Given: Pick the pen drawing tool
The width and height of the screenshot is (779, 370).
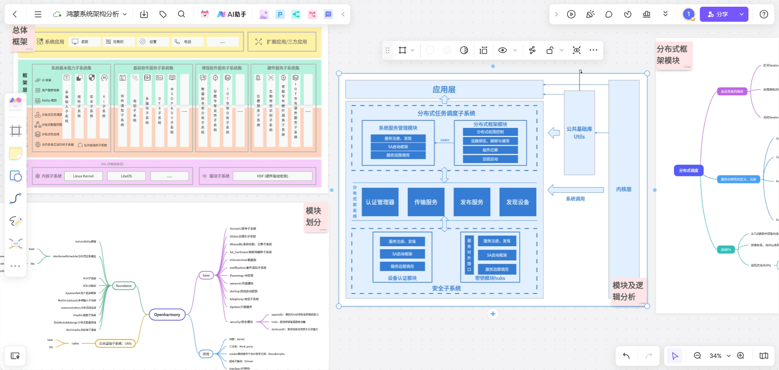Looking at the screenshot, I should 15,221.
